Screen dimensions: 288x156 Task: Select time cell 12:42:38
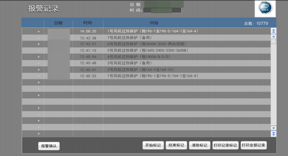pyautogui.click(x=88, y=38)
